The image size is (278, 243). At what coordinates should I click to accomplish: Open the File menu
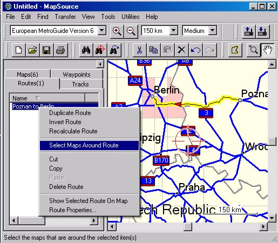coord(10,17)
